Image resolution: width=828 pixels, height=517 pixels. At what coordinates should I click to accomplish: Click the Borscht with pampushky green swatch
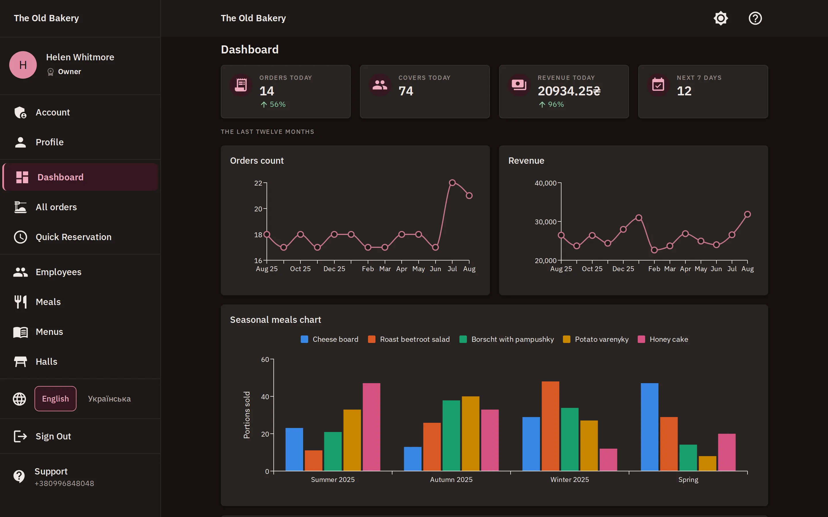pyautogui.click(x=463, y=339)
